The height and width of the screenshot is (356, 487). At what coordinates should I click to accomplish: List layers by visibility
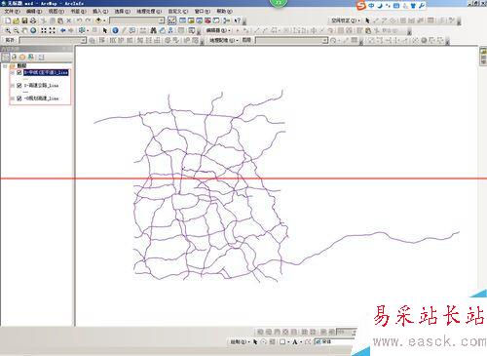(x=22, y=58)
